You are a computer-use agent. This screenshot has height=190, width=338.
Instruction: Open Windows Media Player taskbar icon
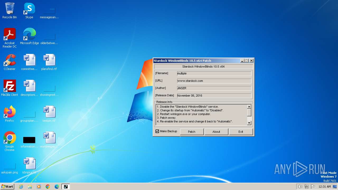(39, 187)
